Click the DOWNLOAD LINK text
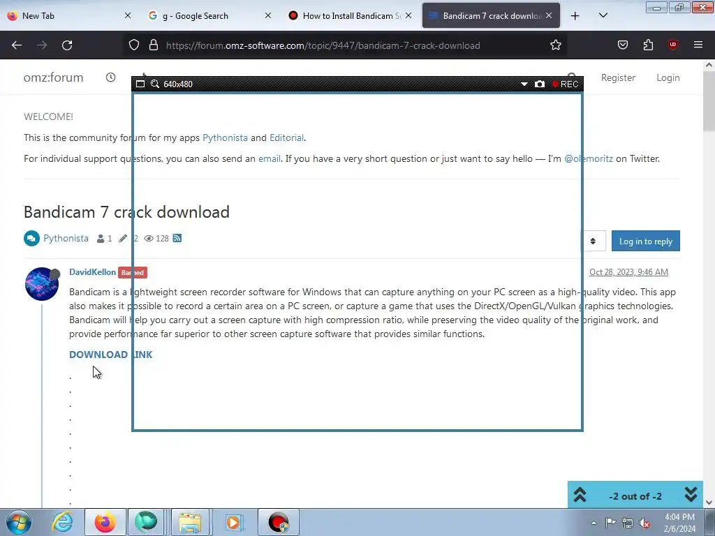This screenshot has width=715, height=536. (111, 355)
